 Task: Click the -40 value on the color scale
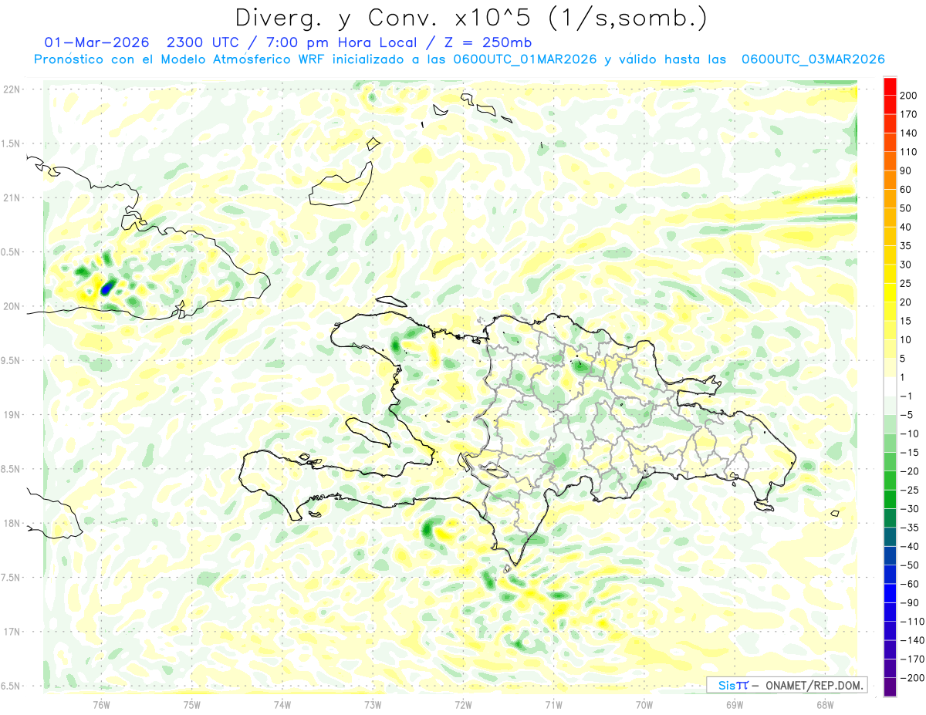pyautogui.click(x=911, y=547)
